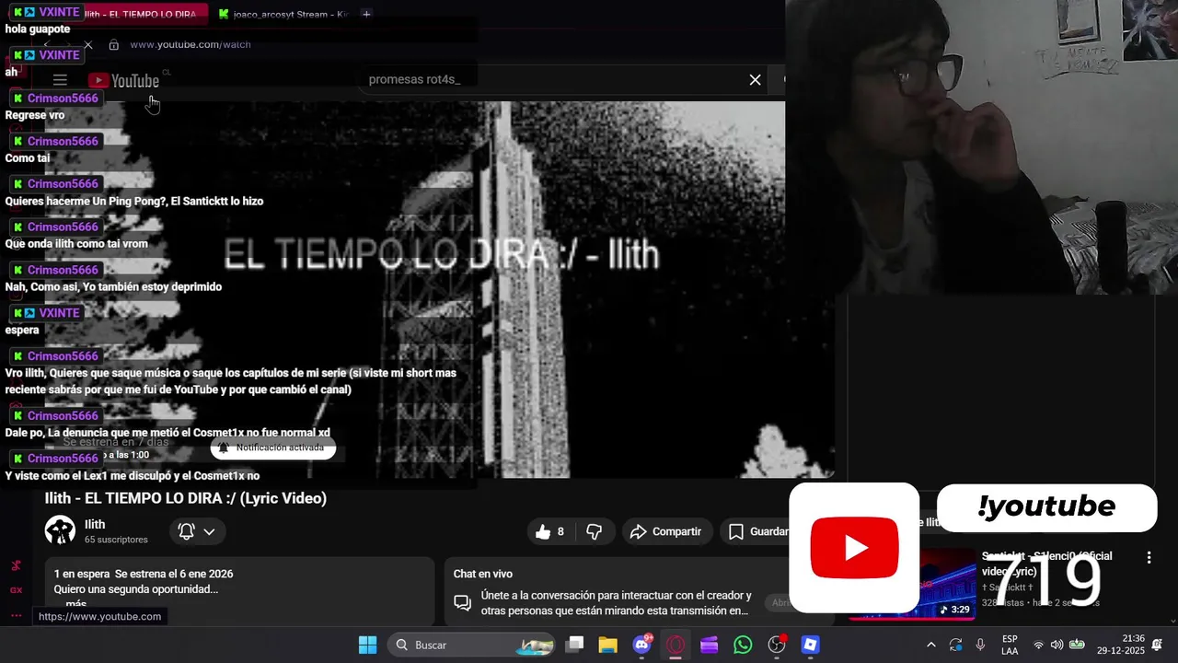
Task: Click the GX Corner sidebar icon
Action: 16,590
